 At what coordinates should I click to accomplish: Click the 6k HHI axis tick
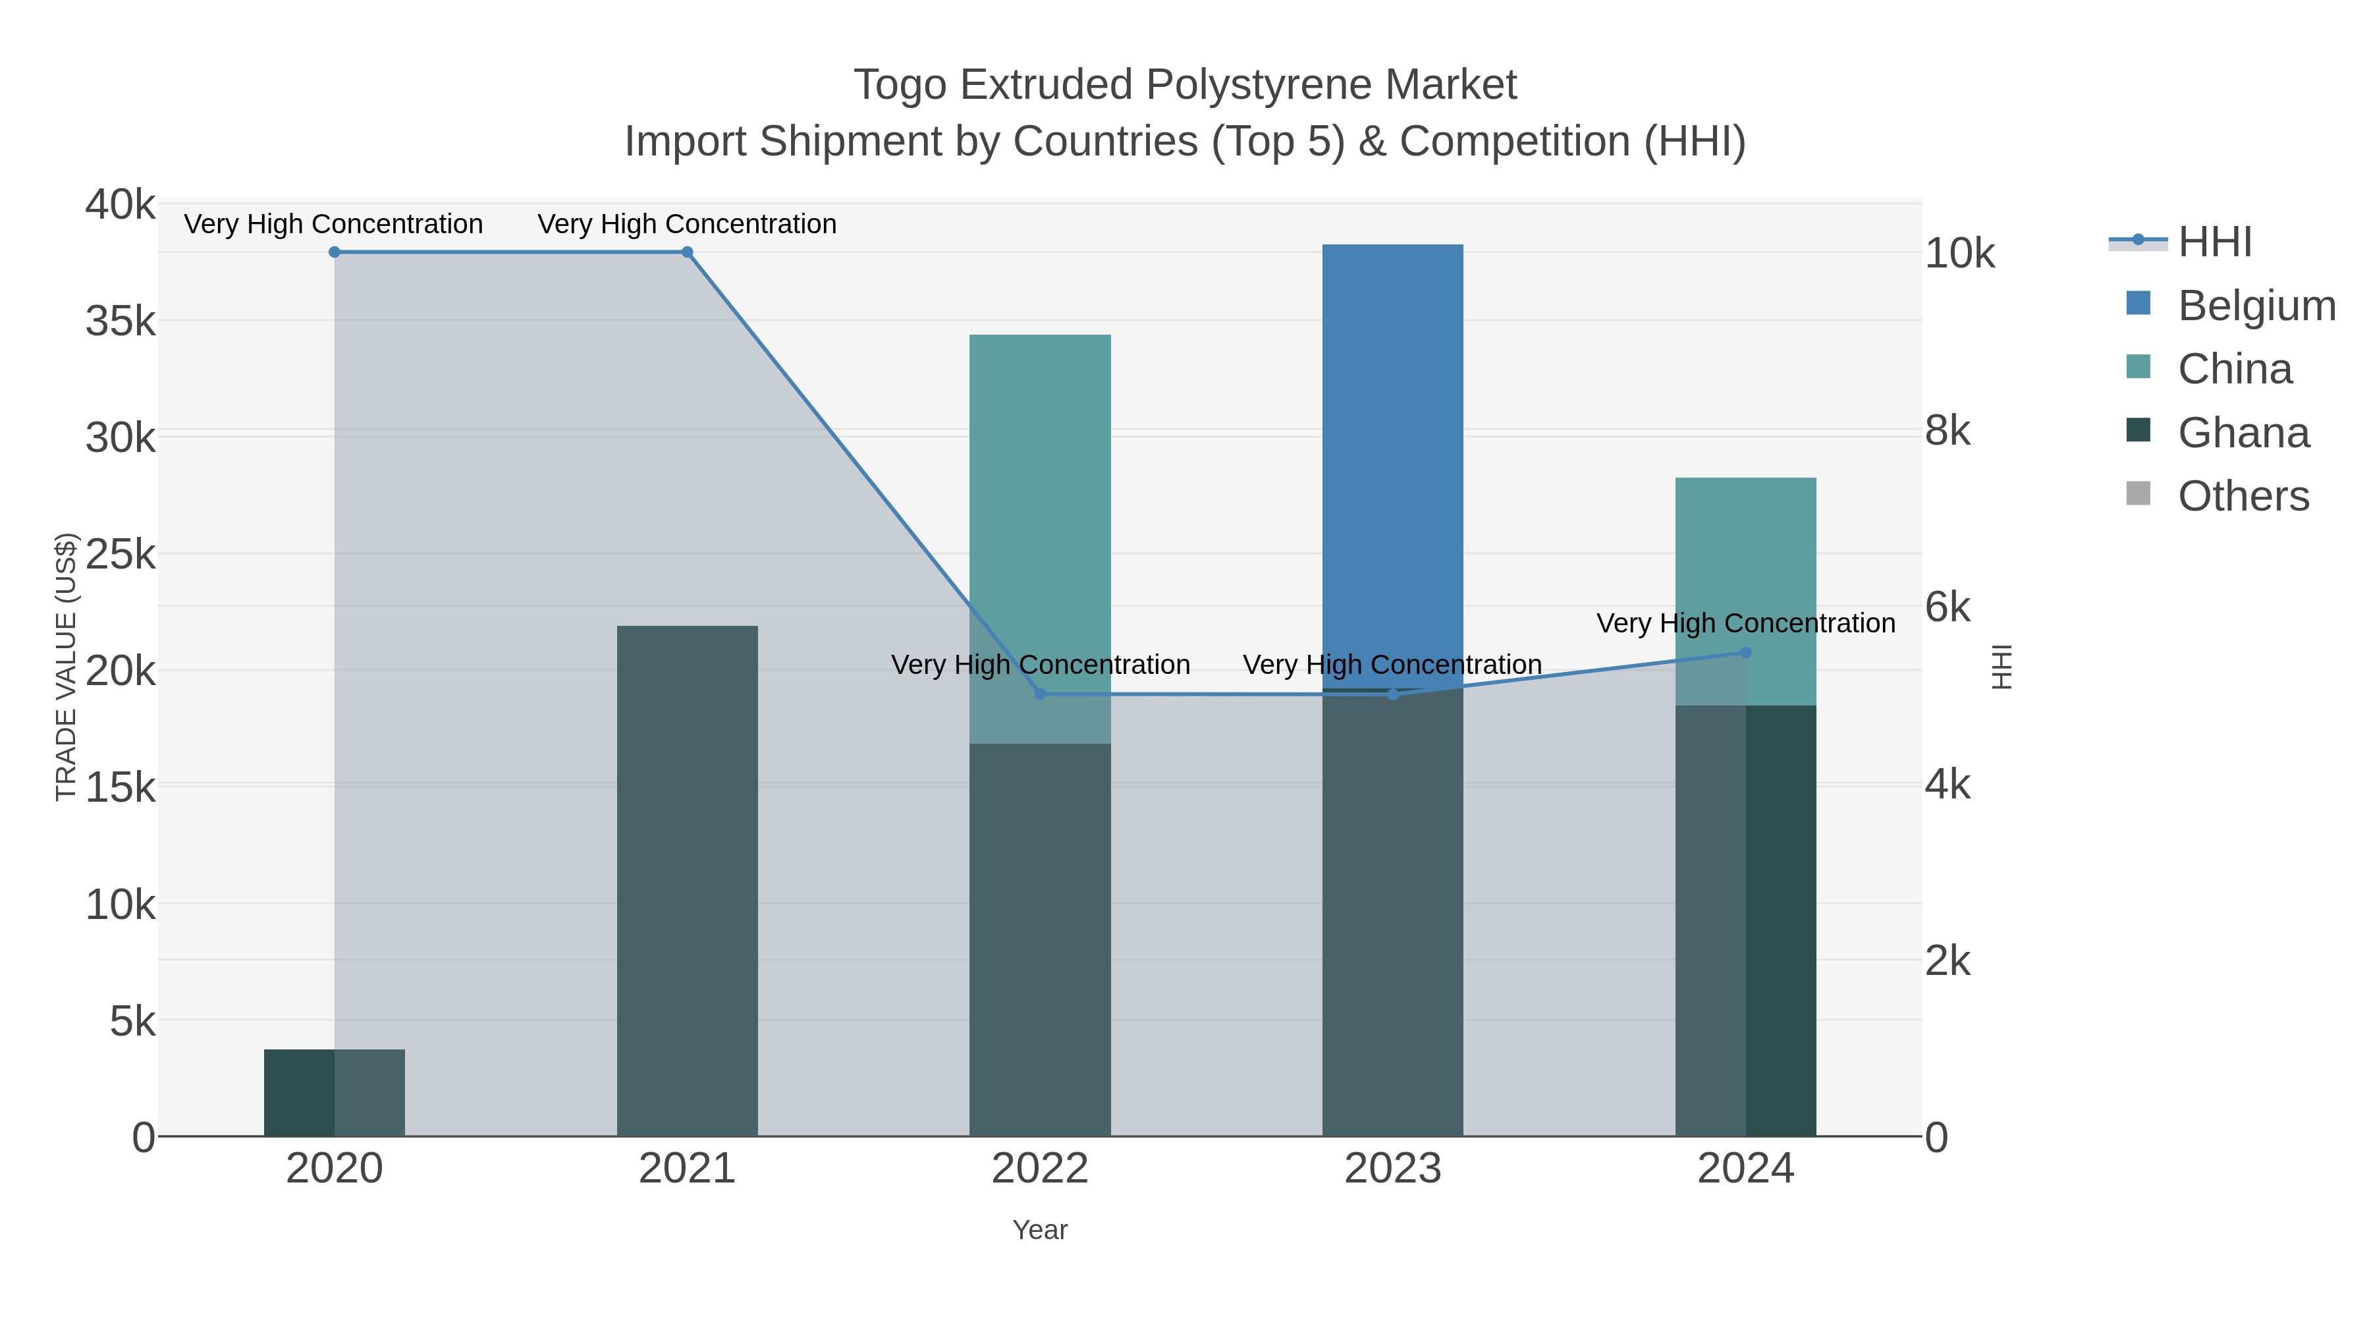(1948, 607)
